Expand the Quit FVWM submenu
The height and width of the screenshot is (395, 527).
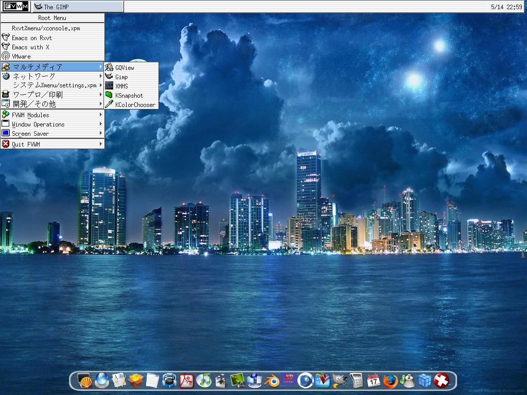[x=52, y=145]
